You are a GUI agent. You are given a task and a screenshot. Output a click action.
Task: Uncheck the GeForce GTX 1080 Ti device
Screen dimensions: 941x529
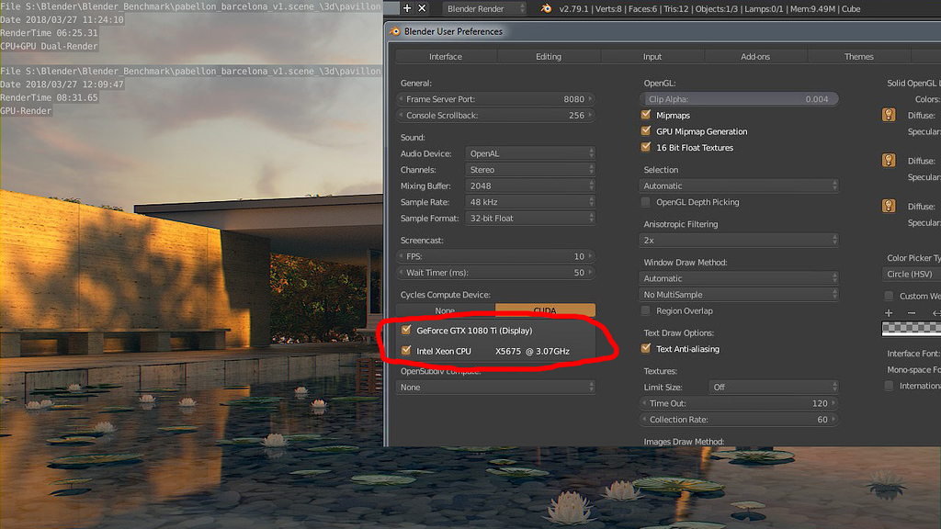coord(406,331)
